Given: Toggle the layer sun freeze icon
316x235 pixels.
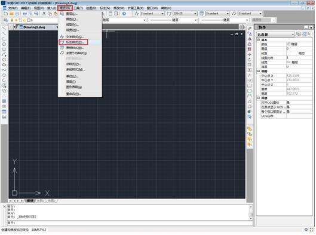Looking at the screenshot, I should [x=16, y=20].
